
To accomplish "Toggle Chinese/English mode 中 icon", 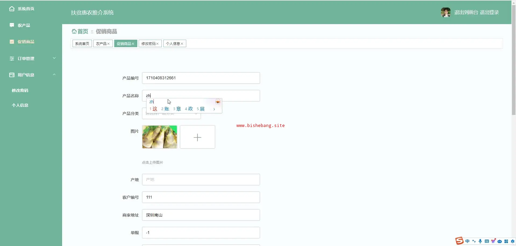I will (467, 241).
